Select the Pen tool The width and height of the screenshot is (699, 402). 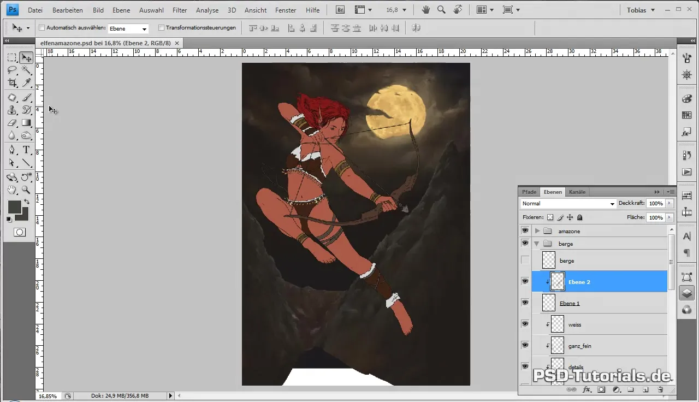(11, 150)
